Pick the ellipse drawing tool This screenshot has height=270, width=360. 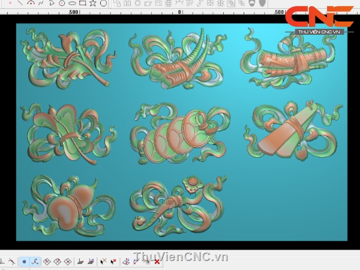pos(72,3)
